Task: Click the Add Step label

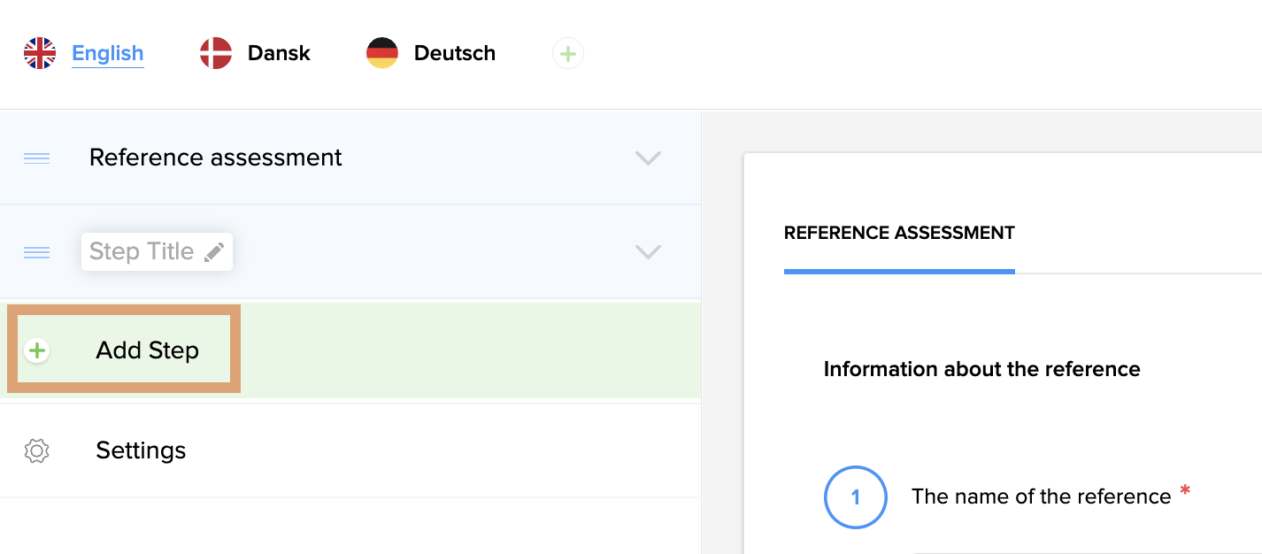Action: click(x=147, y=350)
